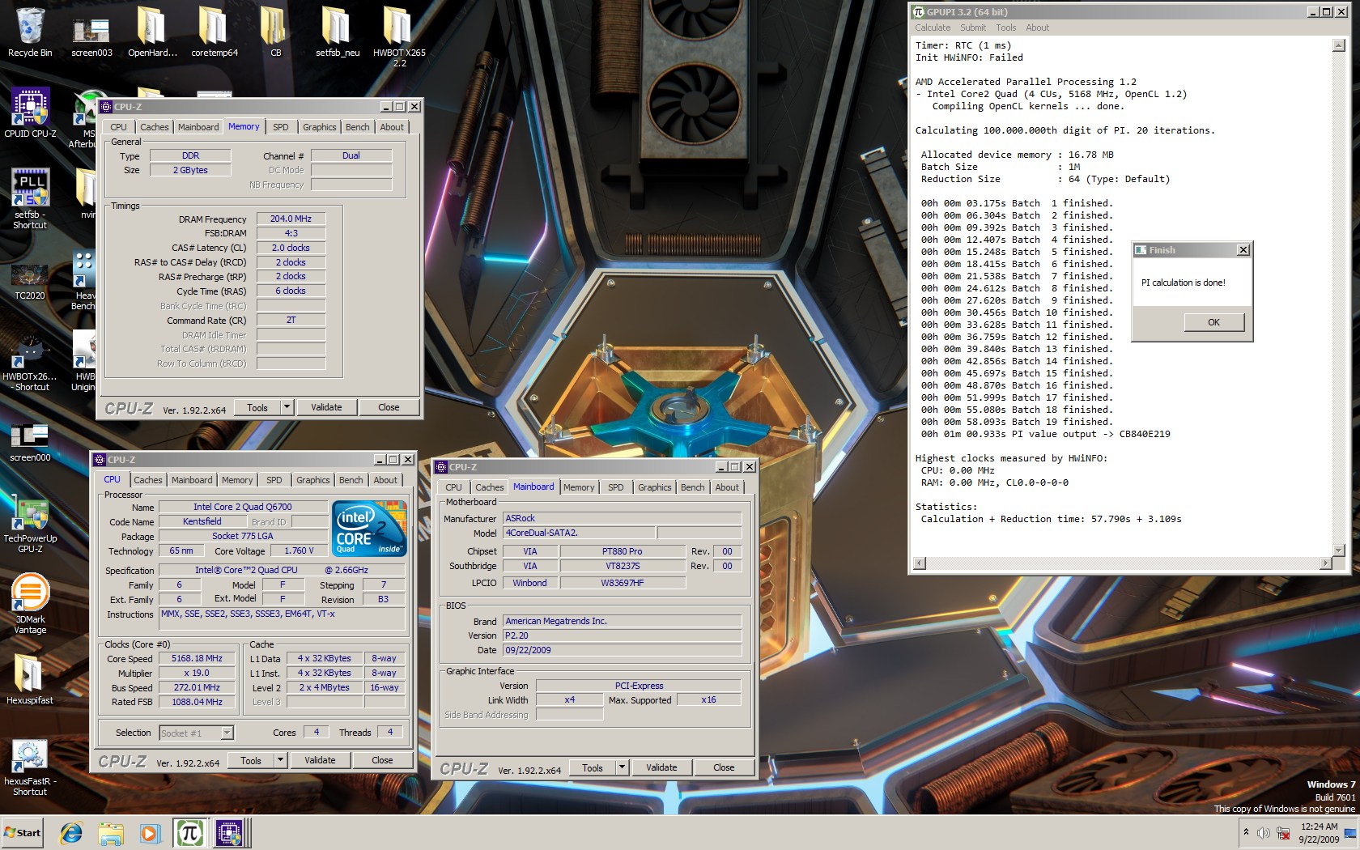Open Tools dropdown arrow in Mainboard CPU-Z window
Screen dimensions: 1360x850
click(622, 767)
